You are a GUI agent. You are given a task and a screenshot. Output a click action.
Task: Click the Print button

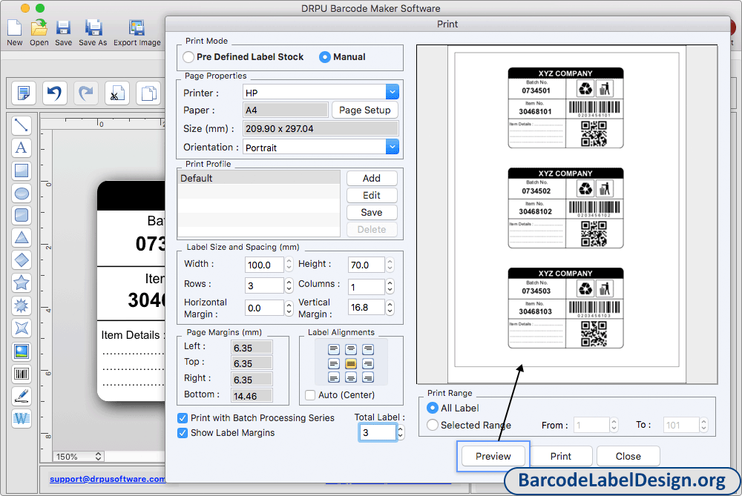pyautogui.click(x=561, y=456)
